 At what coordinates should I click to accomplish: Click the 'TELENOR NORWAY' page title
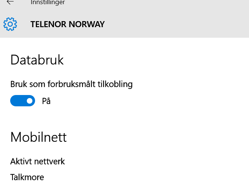point(68,24)
